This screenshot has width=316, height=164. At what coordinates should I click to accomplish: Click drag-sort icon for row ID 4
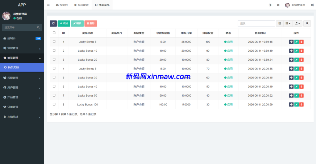291,69
